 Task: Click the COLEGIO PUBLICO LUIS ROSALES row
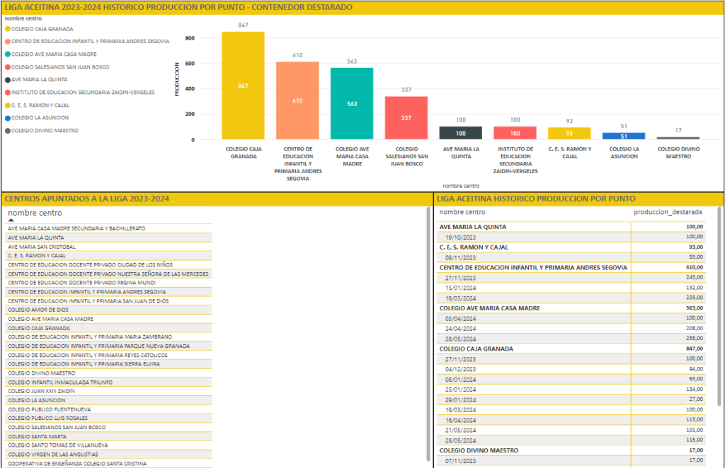click(x=109, y=418)
